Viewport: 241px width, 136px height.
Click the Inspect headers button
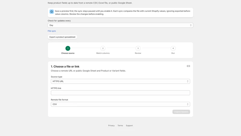click(181, 112)
